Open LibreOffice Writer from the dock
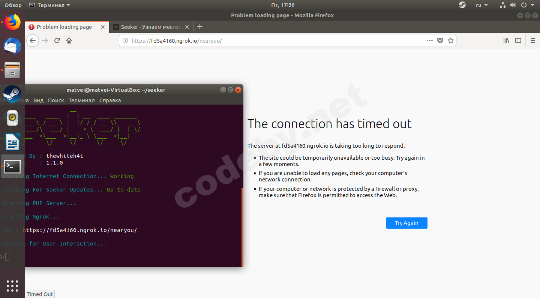This screenshot has width=540, height=298. click(12, 142)
